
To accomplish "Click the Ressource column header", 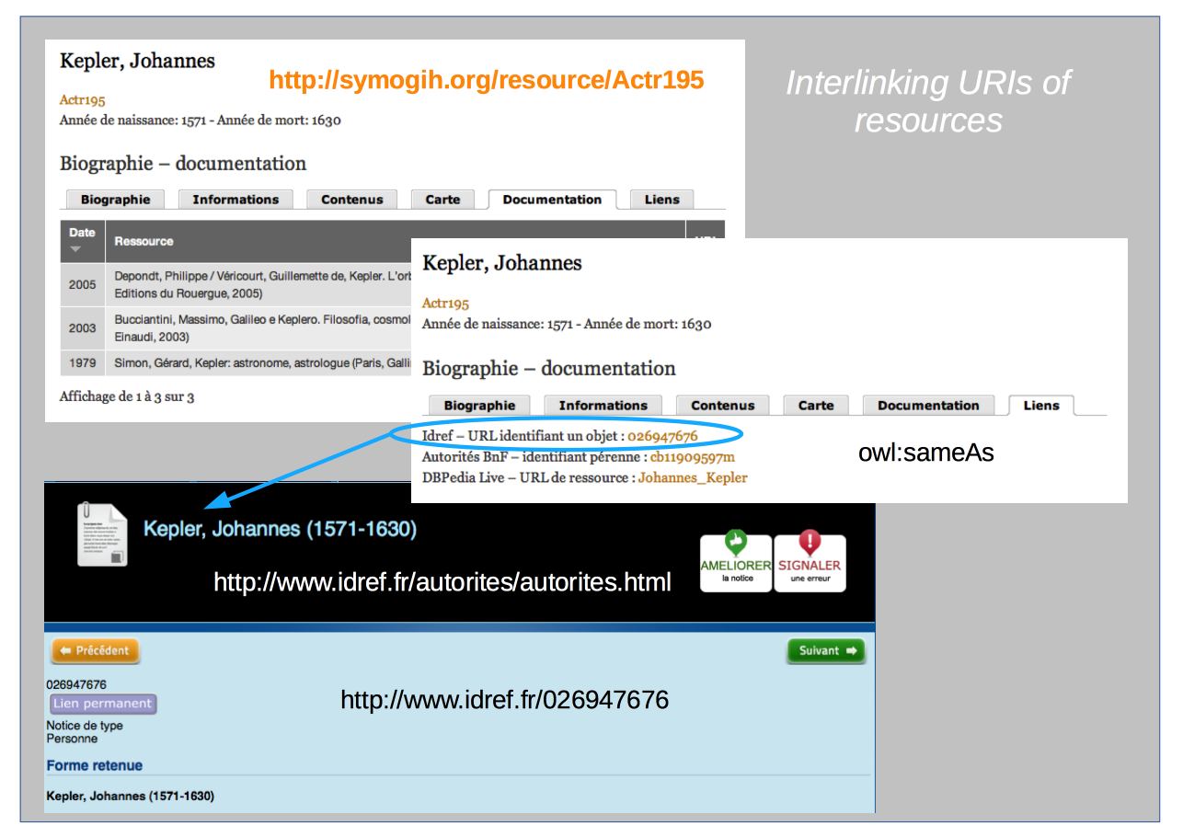I will (144, 242).
